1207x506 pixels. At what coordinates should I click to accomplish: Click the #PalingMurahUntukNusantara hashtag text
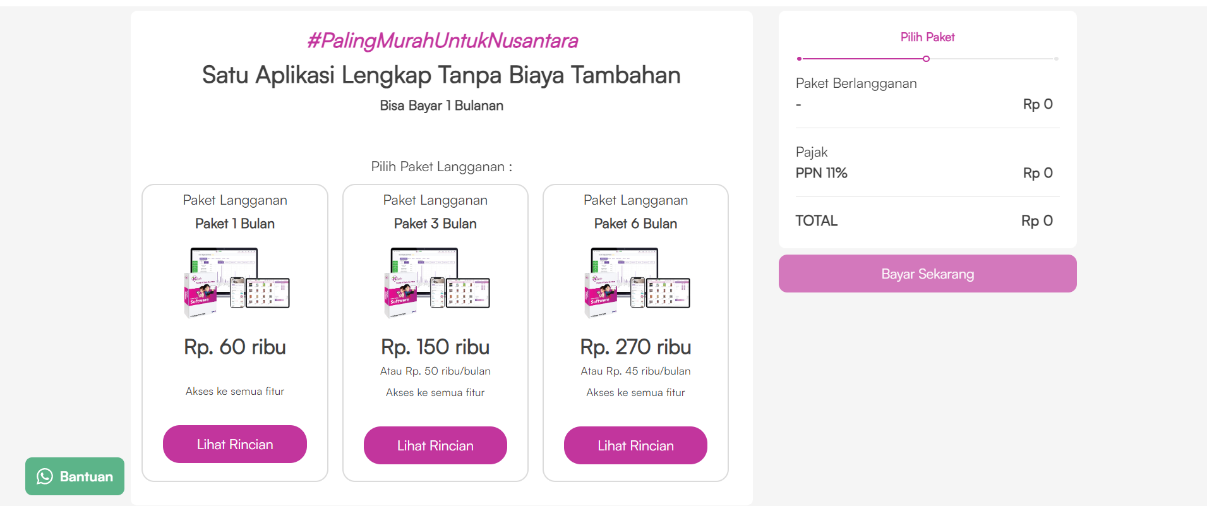(x=442, y=41)
